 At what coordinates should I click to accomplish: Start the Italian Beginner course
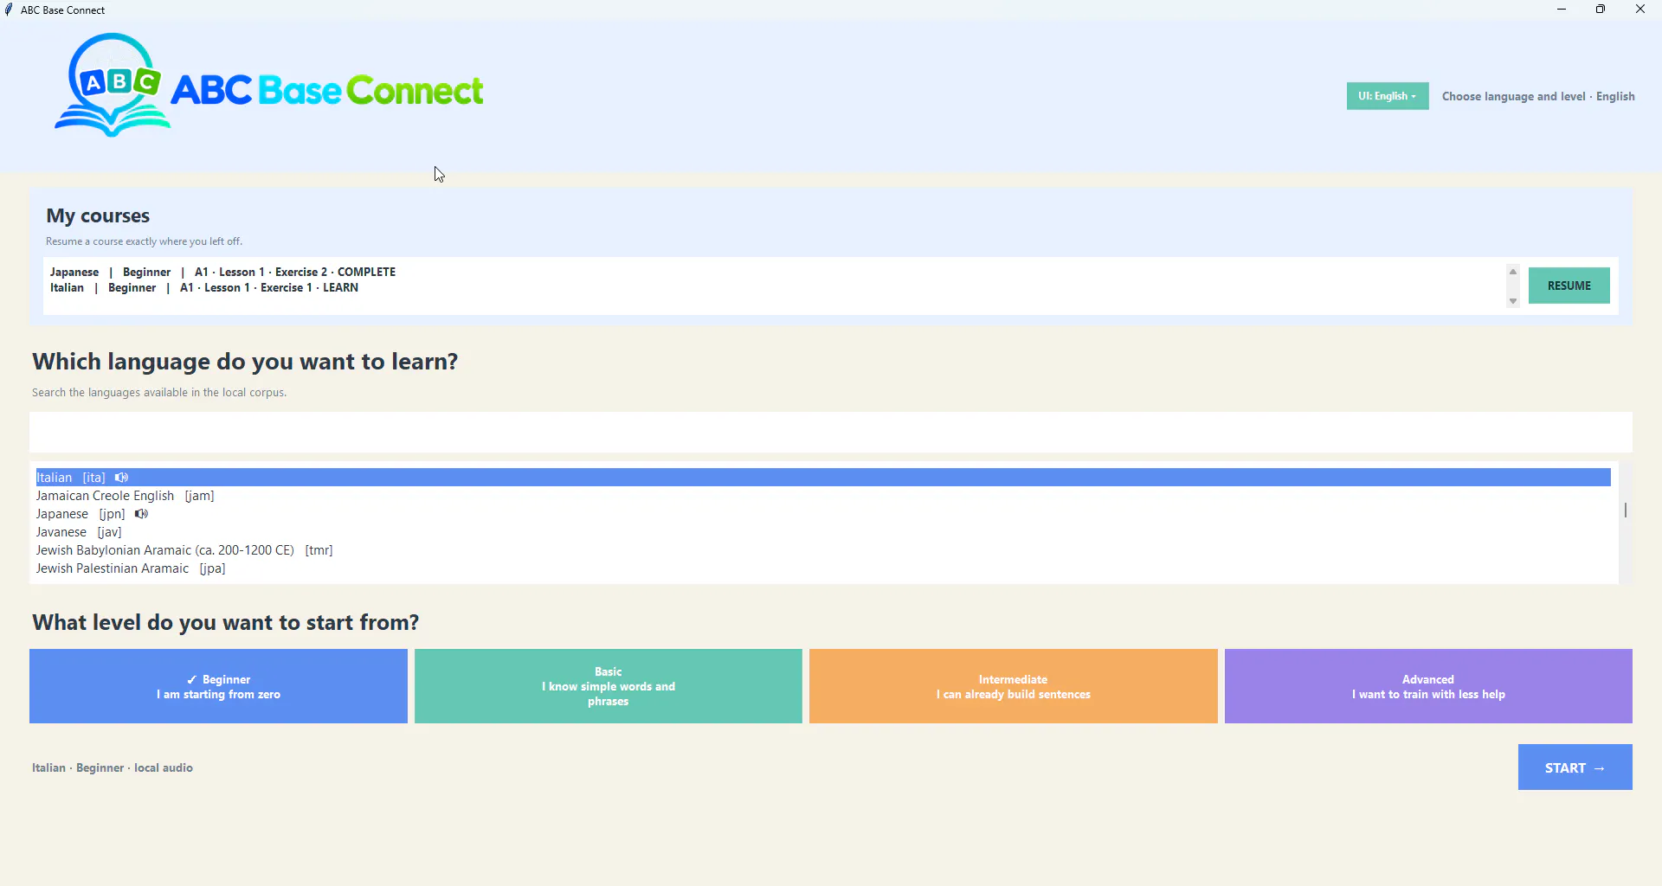pyautogui.click(x=1575, y=767)
